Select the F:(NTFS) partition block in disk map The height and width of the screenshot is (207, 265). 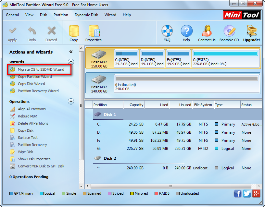pyautogui.click(x=179, y=58)
